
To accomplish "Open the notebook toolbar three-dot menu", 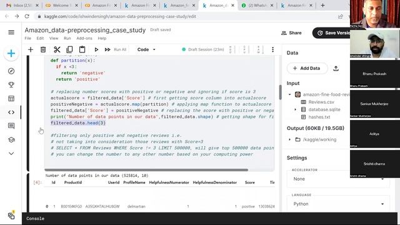I will [x=272, y=49].
